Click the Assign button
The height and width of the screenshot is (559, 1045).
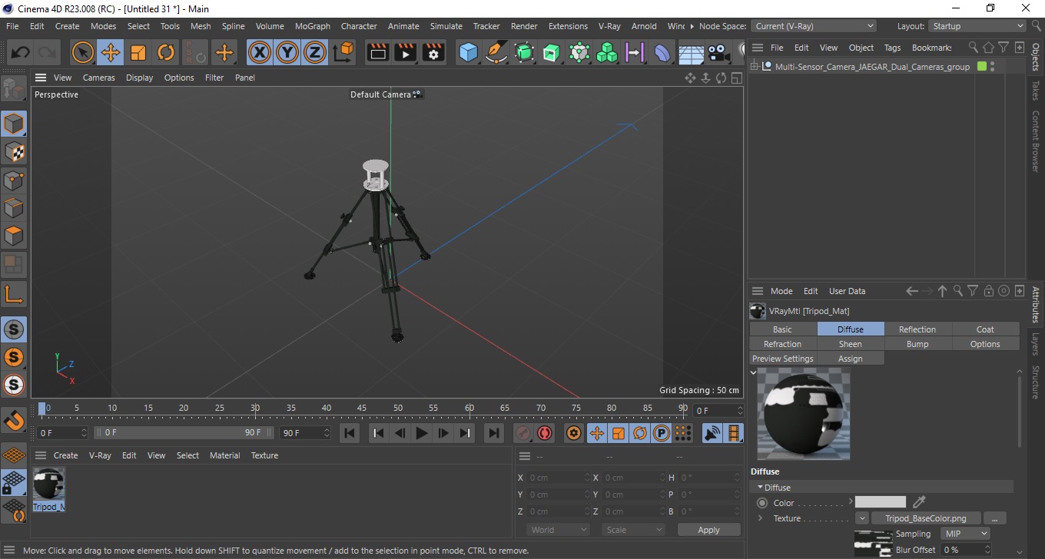(x=850, y=359)
